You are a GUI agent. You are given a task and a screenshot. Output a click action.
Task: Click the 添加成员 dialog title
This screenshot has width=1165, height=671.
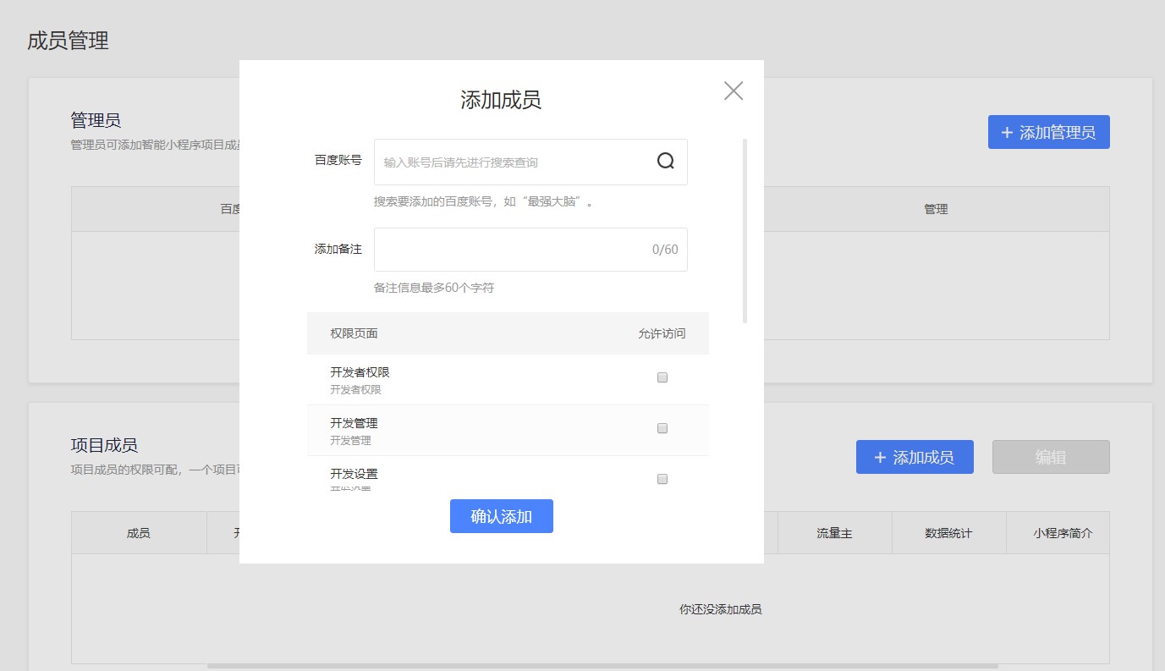coord(501,100)
